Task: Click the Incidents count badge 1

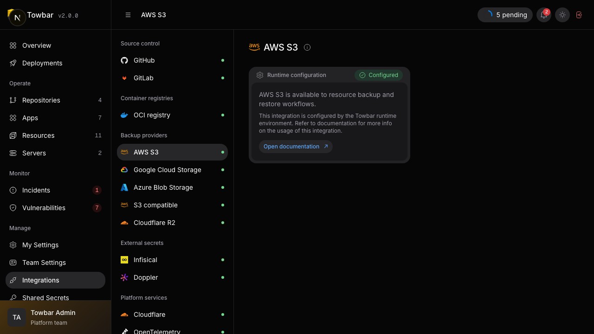Action: pos(97,190)
